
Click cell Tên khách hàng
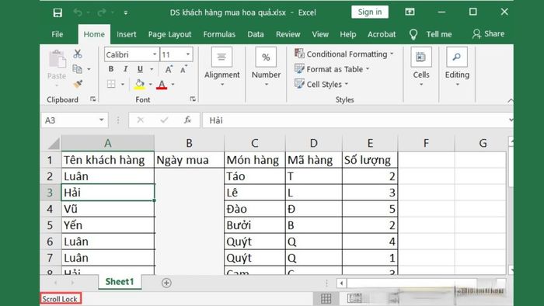[107, 160]
